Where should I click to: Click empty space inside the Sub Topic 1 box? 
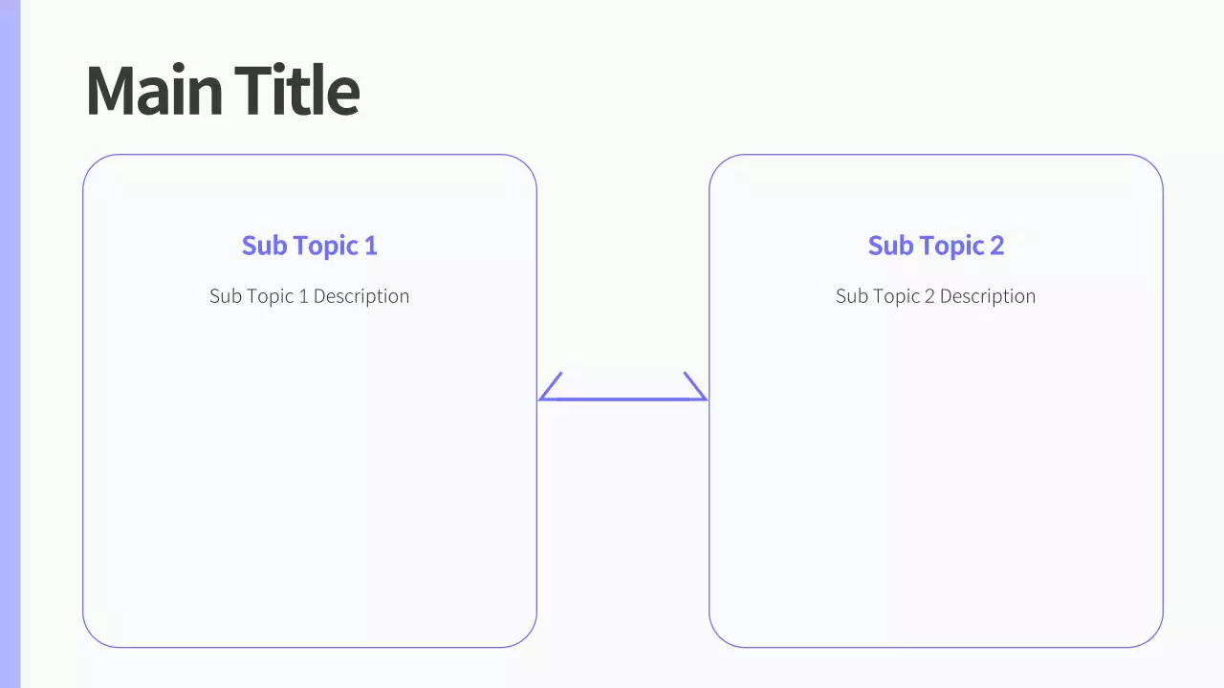pyautogui.click(x=309, y=478)
